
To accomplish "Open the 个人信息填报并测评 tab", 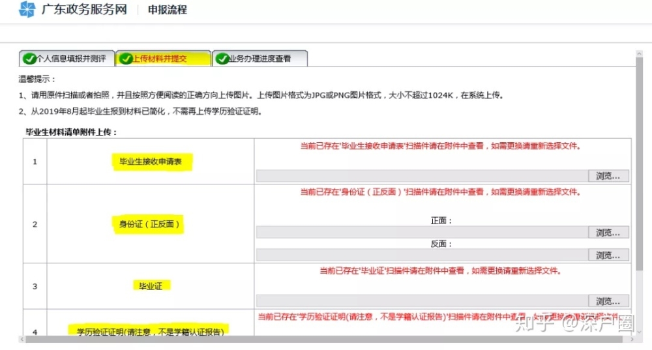I will [x=67, y=58].
